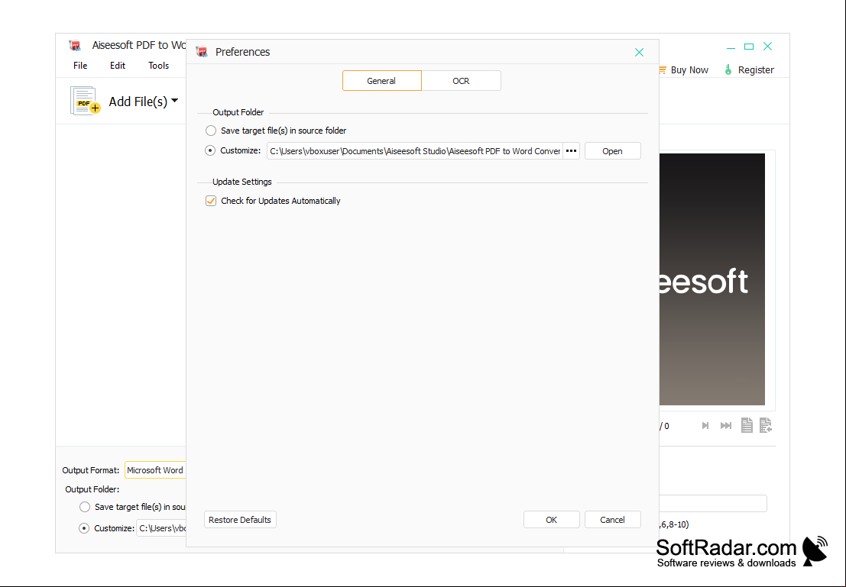Viewport: 846px width, 587px height.
Task: Open the Add File(s) dropdown arrow
Action: [174, 101]
